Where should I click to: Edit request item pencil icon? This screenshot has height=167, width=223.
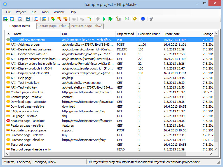point(59,19)
